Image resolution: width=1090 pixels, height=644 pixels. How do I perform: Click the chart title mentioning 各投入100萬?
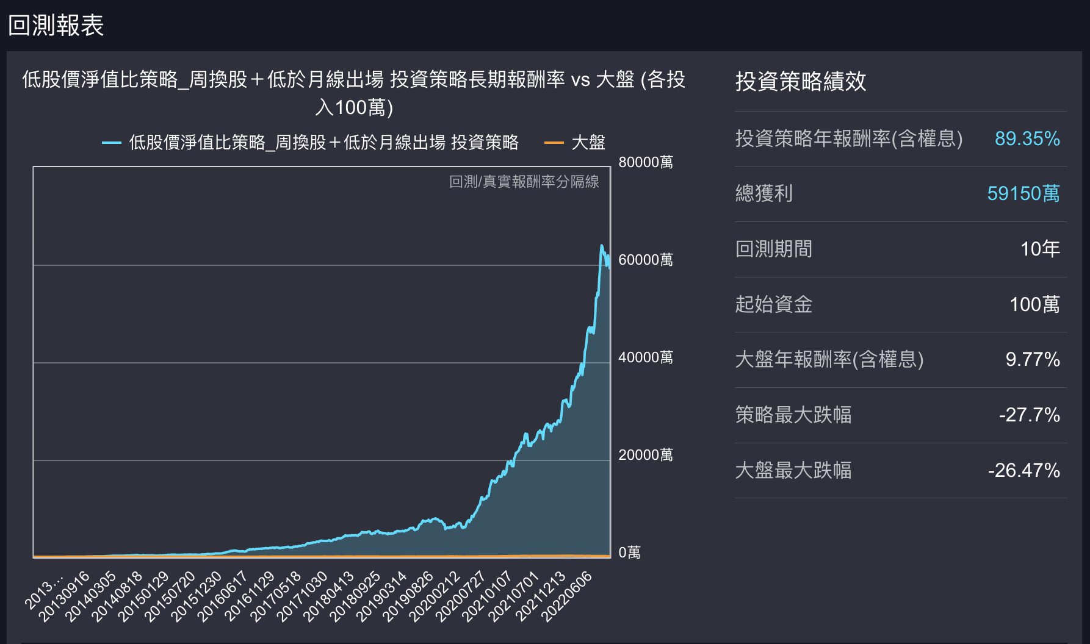[x=353, y=93]
